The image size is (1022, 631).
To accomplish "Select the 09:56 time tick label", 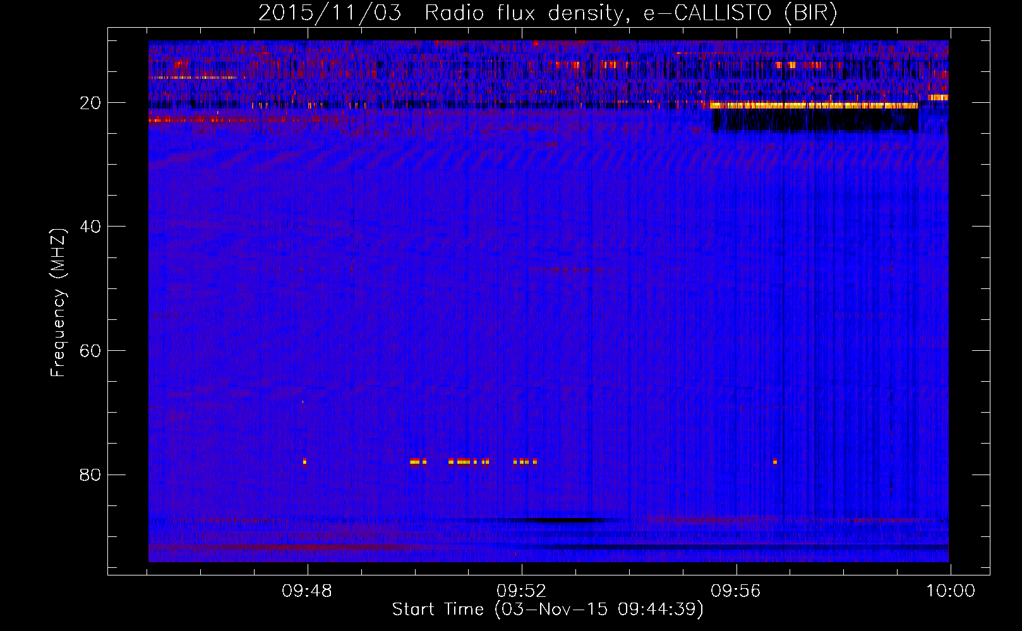I will tap(736, 591).
